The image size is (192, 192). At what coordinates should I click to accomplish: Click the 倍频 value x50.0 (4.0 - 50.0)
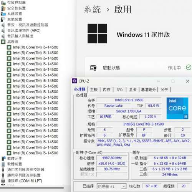pyautogui.click(x=112, y=164)
